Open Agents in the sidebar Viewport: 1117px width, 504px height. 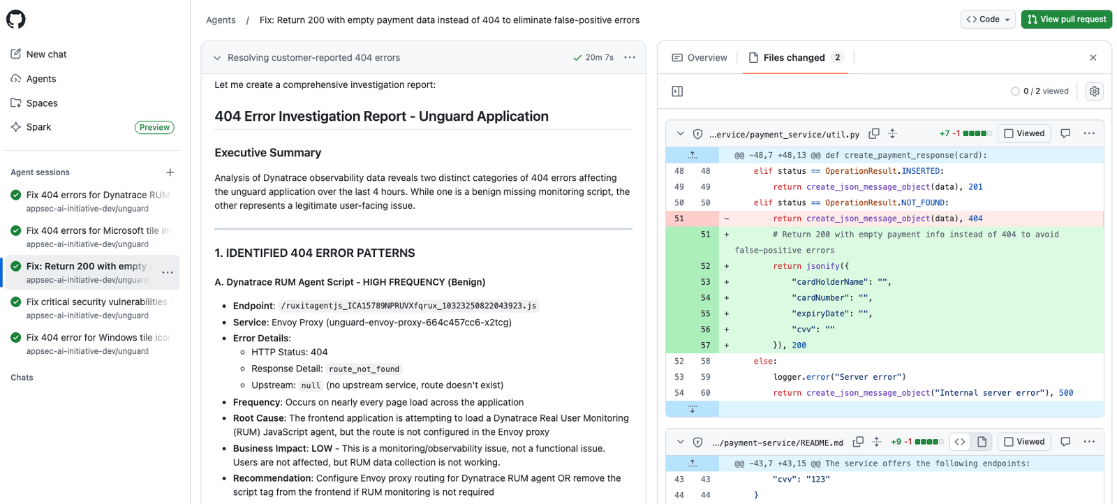[41, 79]
